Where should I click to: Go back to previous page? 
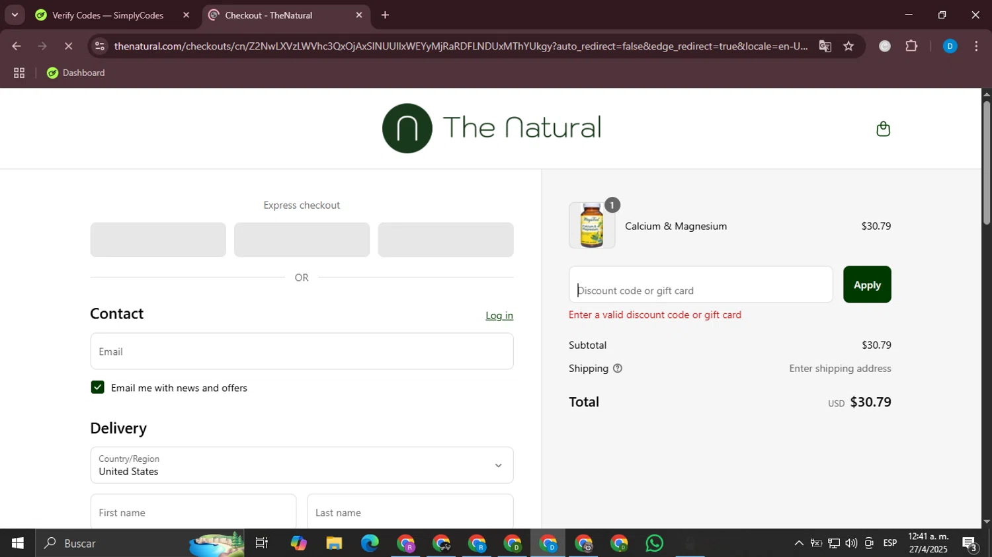[x=17, y=46]
